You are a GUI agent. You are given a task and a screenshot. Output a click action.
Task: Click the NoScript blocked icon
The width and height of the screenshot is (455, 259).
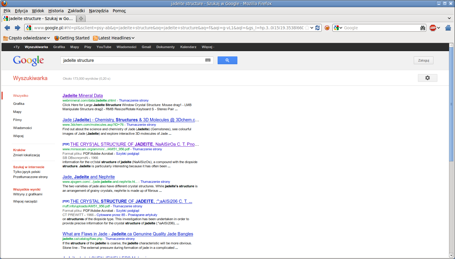(x=327, y=28)
